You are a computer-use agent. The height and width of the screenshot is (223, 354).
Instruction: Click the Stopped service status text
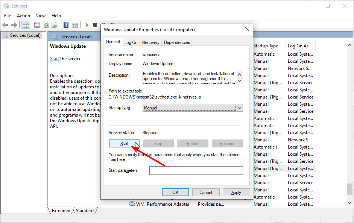point(150,133)
